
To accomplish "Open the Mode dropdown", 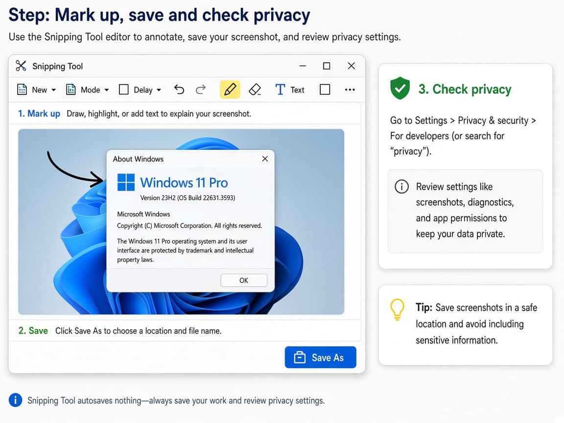I will click(88, 90).
